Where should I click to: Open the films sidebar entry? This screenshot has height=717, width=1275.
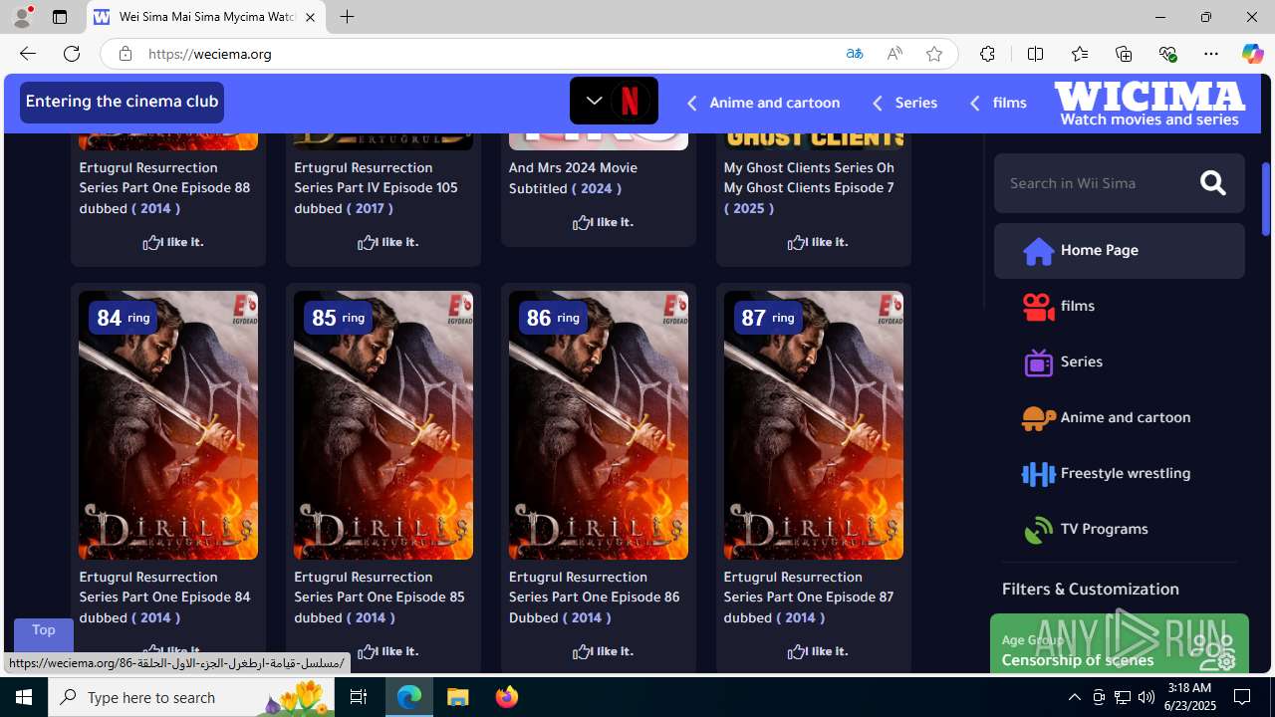(1119, 306)
